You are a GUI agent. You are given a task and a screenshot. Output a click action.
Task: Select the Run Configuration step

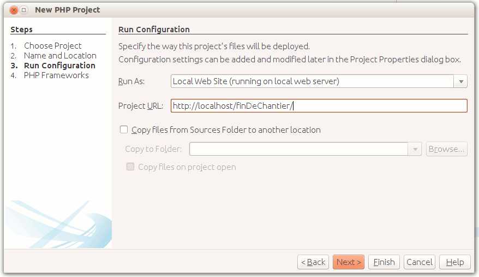click(59, 66)
